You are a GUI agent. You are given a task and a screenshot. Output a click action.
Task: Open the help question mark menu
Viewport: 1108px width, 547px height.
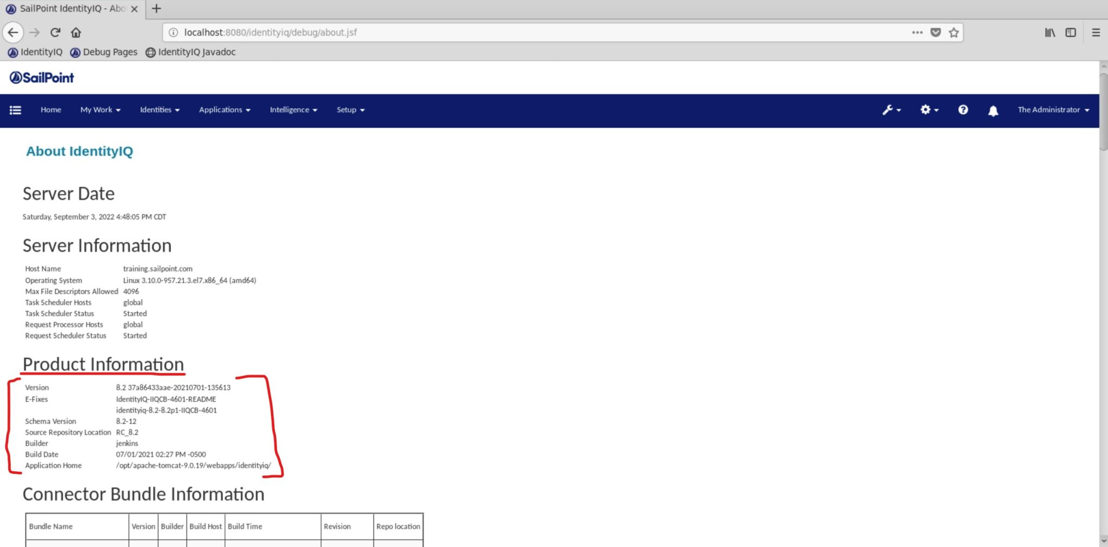click(x=963, y=110)
